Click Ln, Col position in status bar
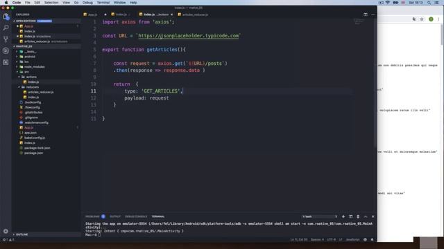This screenshot has width=444, height=249. pos(299,239)
